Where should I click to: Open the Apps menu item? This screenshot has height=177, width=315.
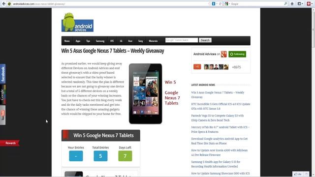point(78,41)
